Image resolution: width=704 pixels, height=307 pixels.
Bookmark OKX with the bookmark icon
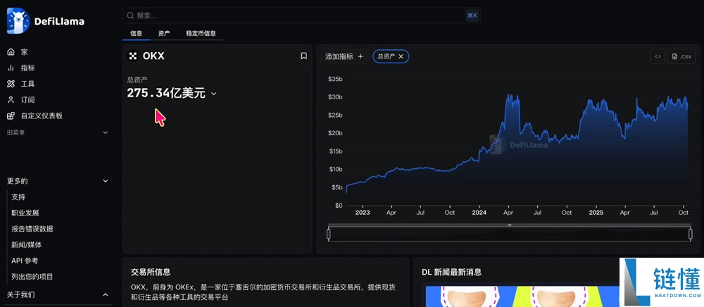[304, 56]
